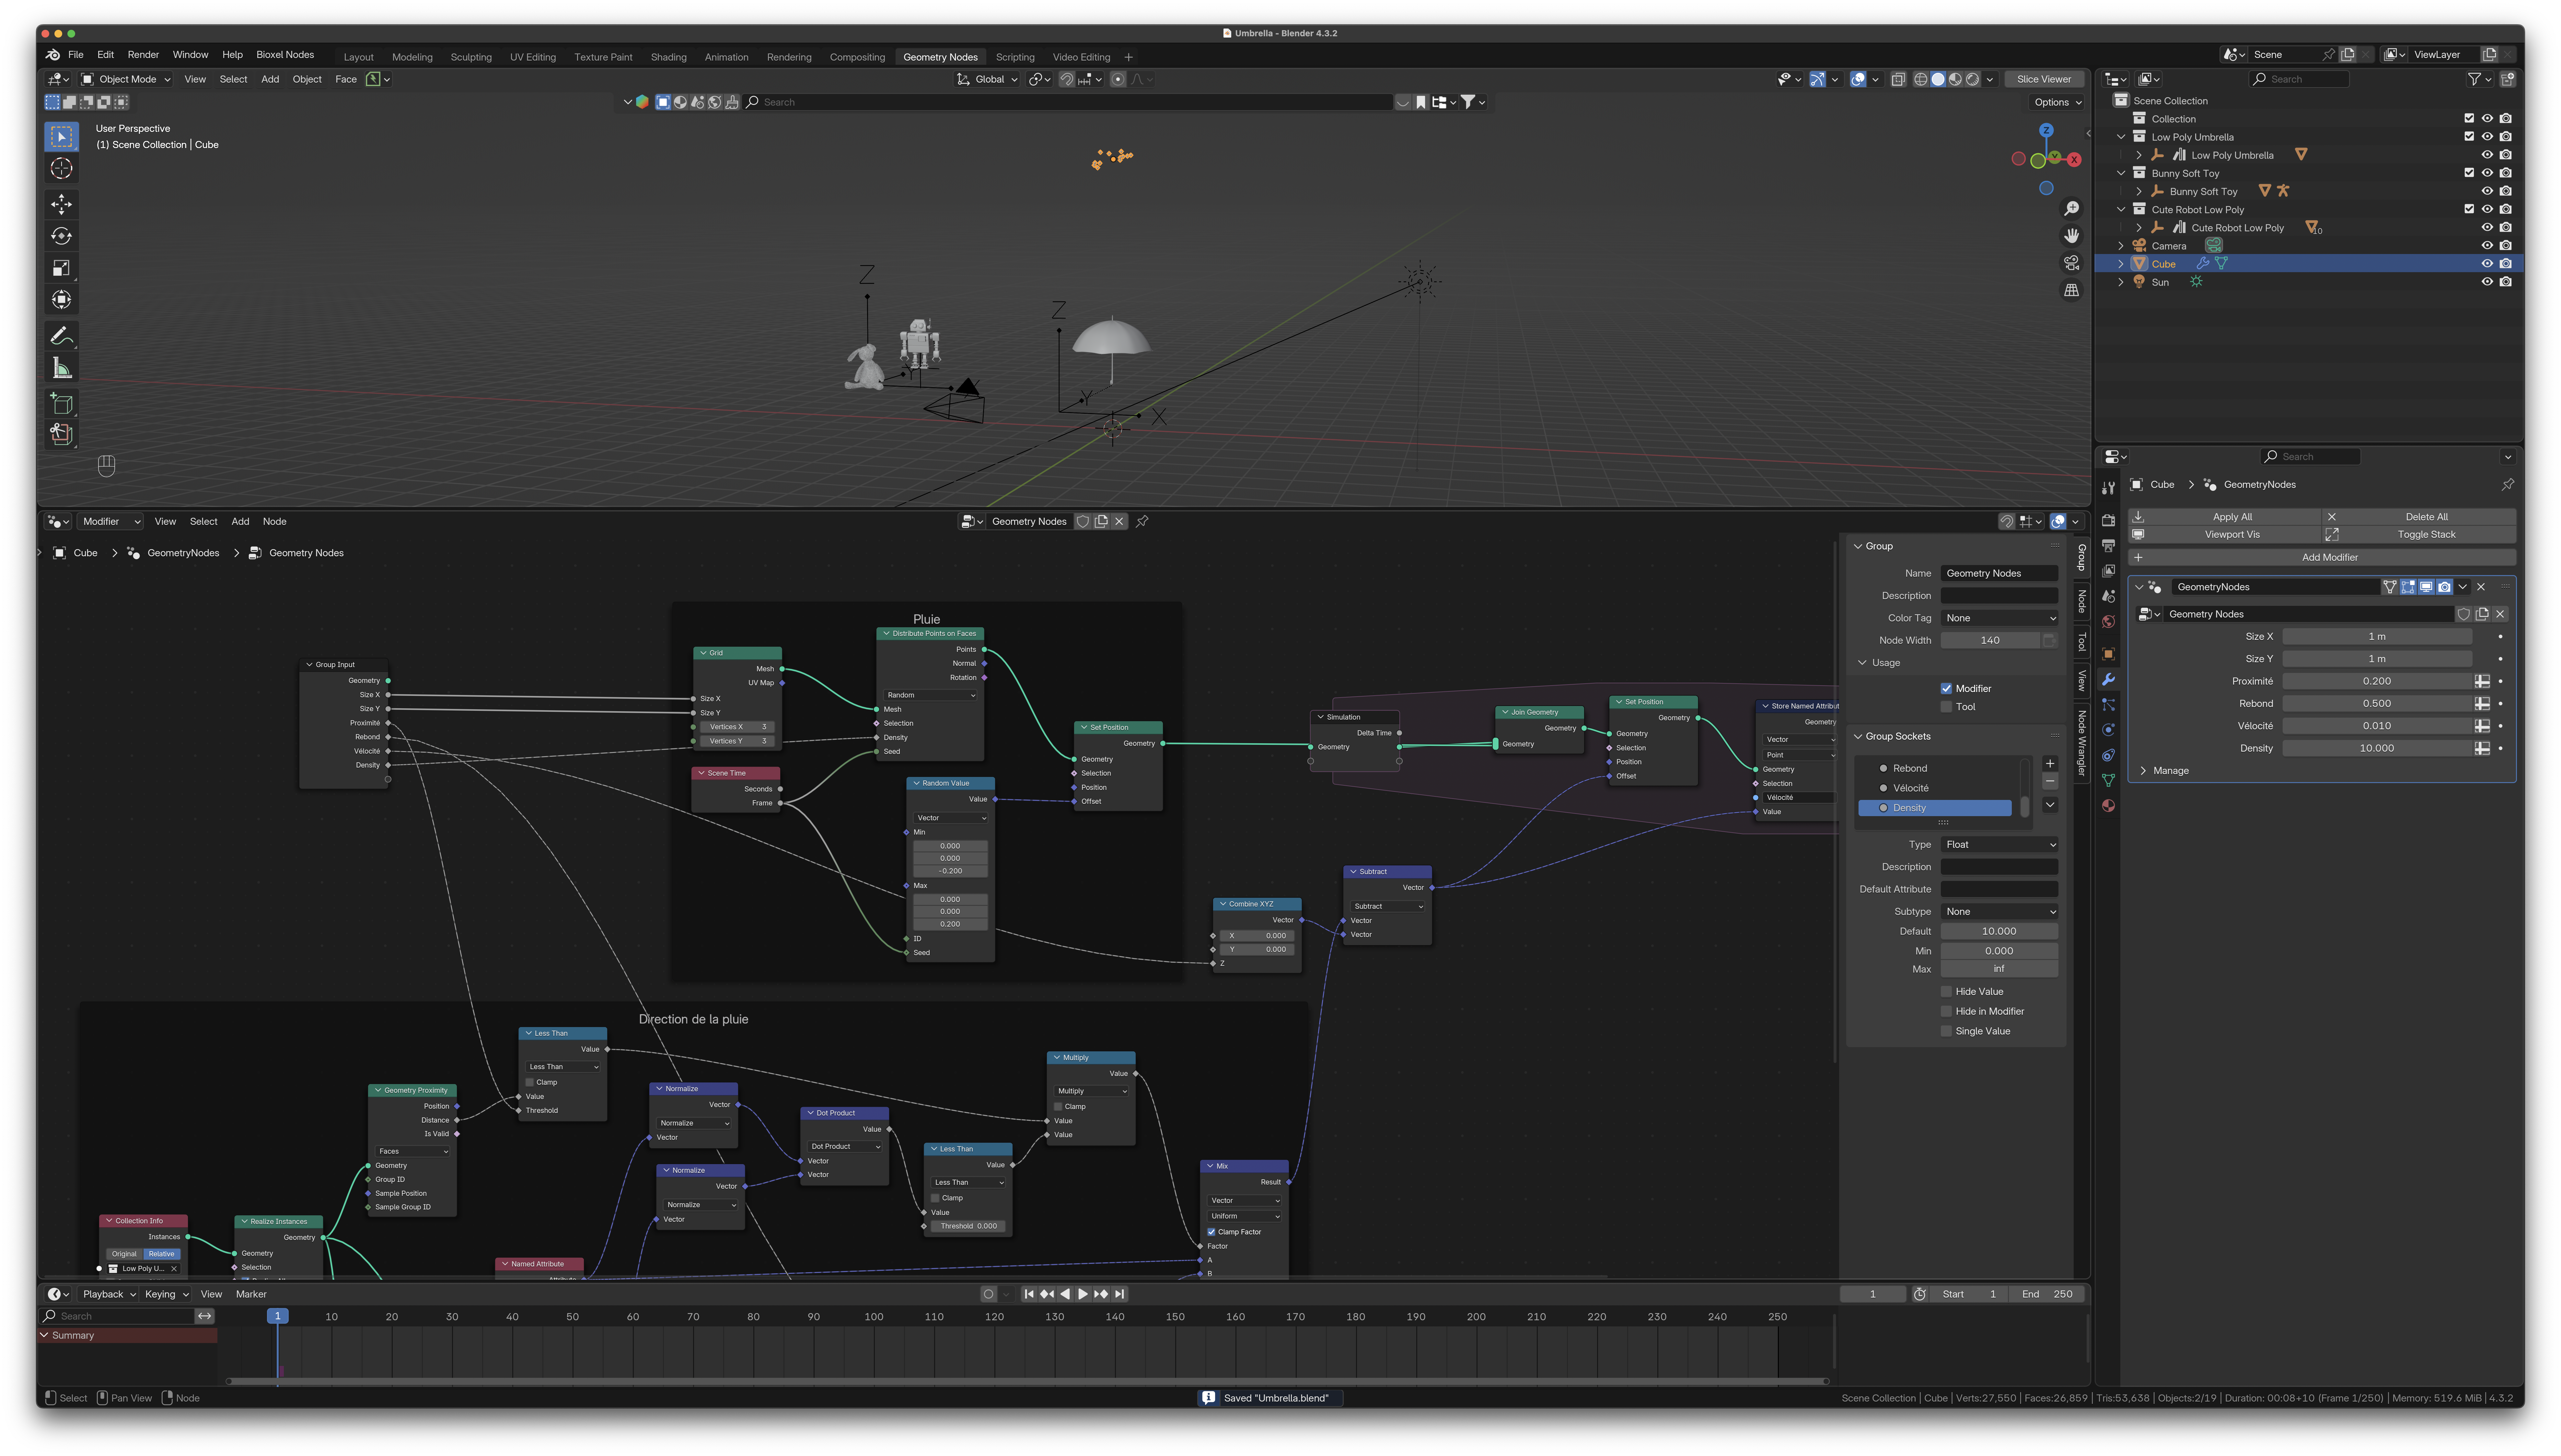This screenshot has width=2561, height=1456.
Task: Enable the Hide Value checkbox
Action: tap(1946, 992)
